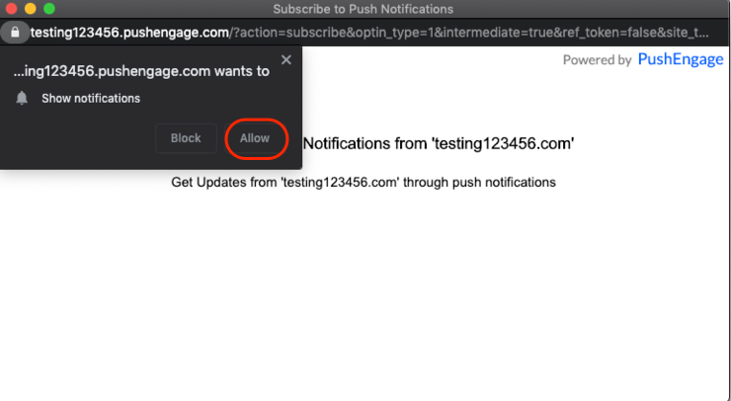Click the Subscribe to Push Notifications window title
The image size is (731, 401).
[364, 9]
